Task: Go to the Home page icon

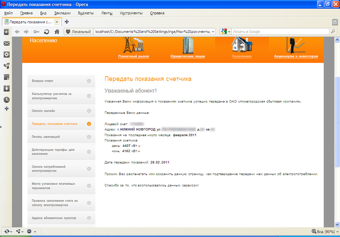Action: pos(57,32)
